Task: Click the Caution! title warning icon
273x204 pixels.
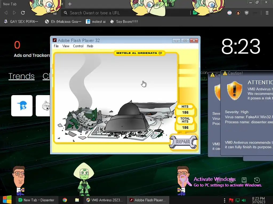Action: tap(225, 73)
